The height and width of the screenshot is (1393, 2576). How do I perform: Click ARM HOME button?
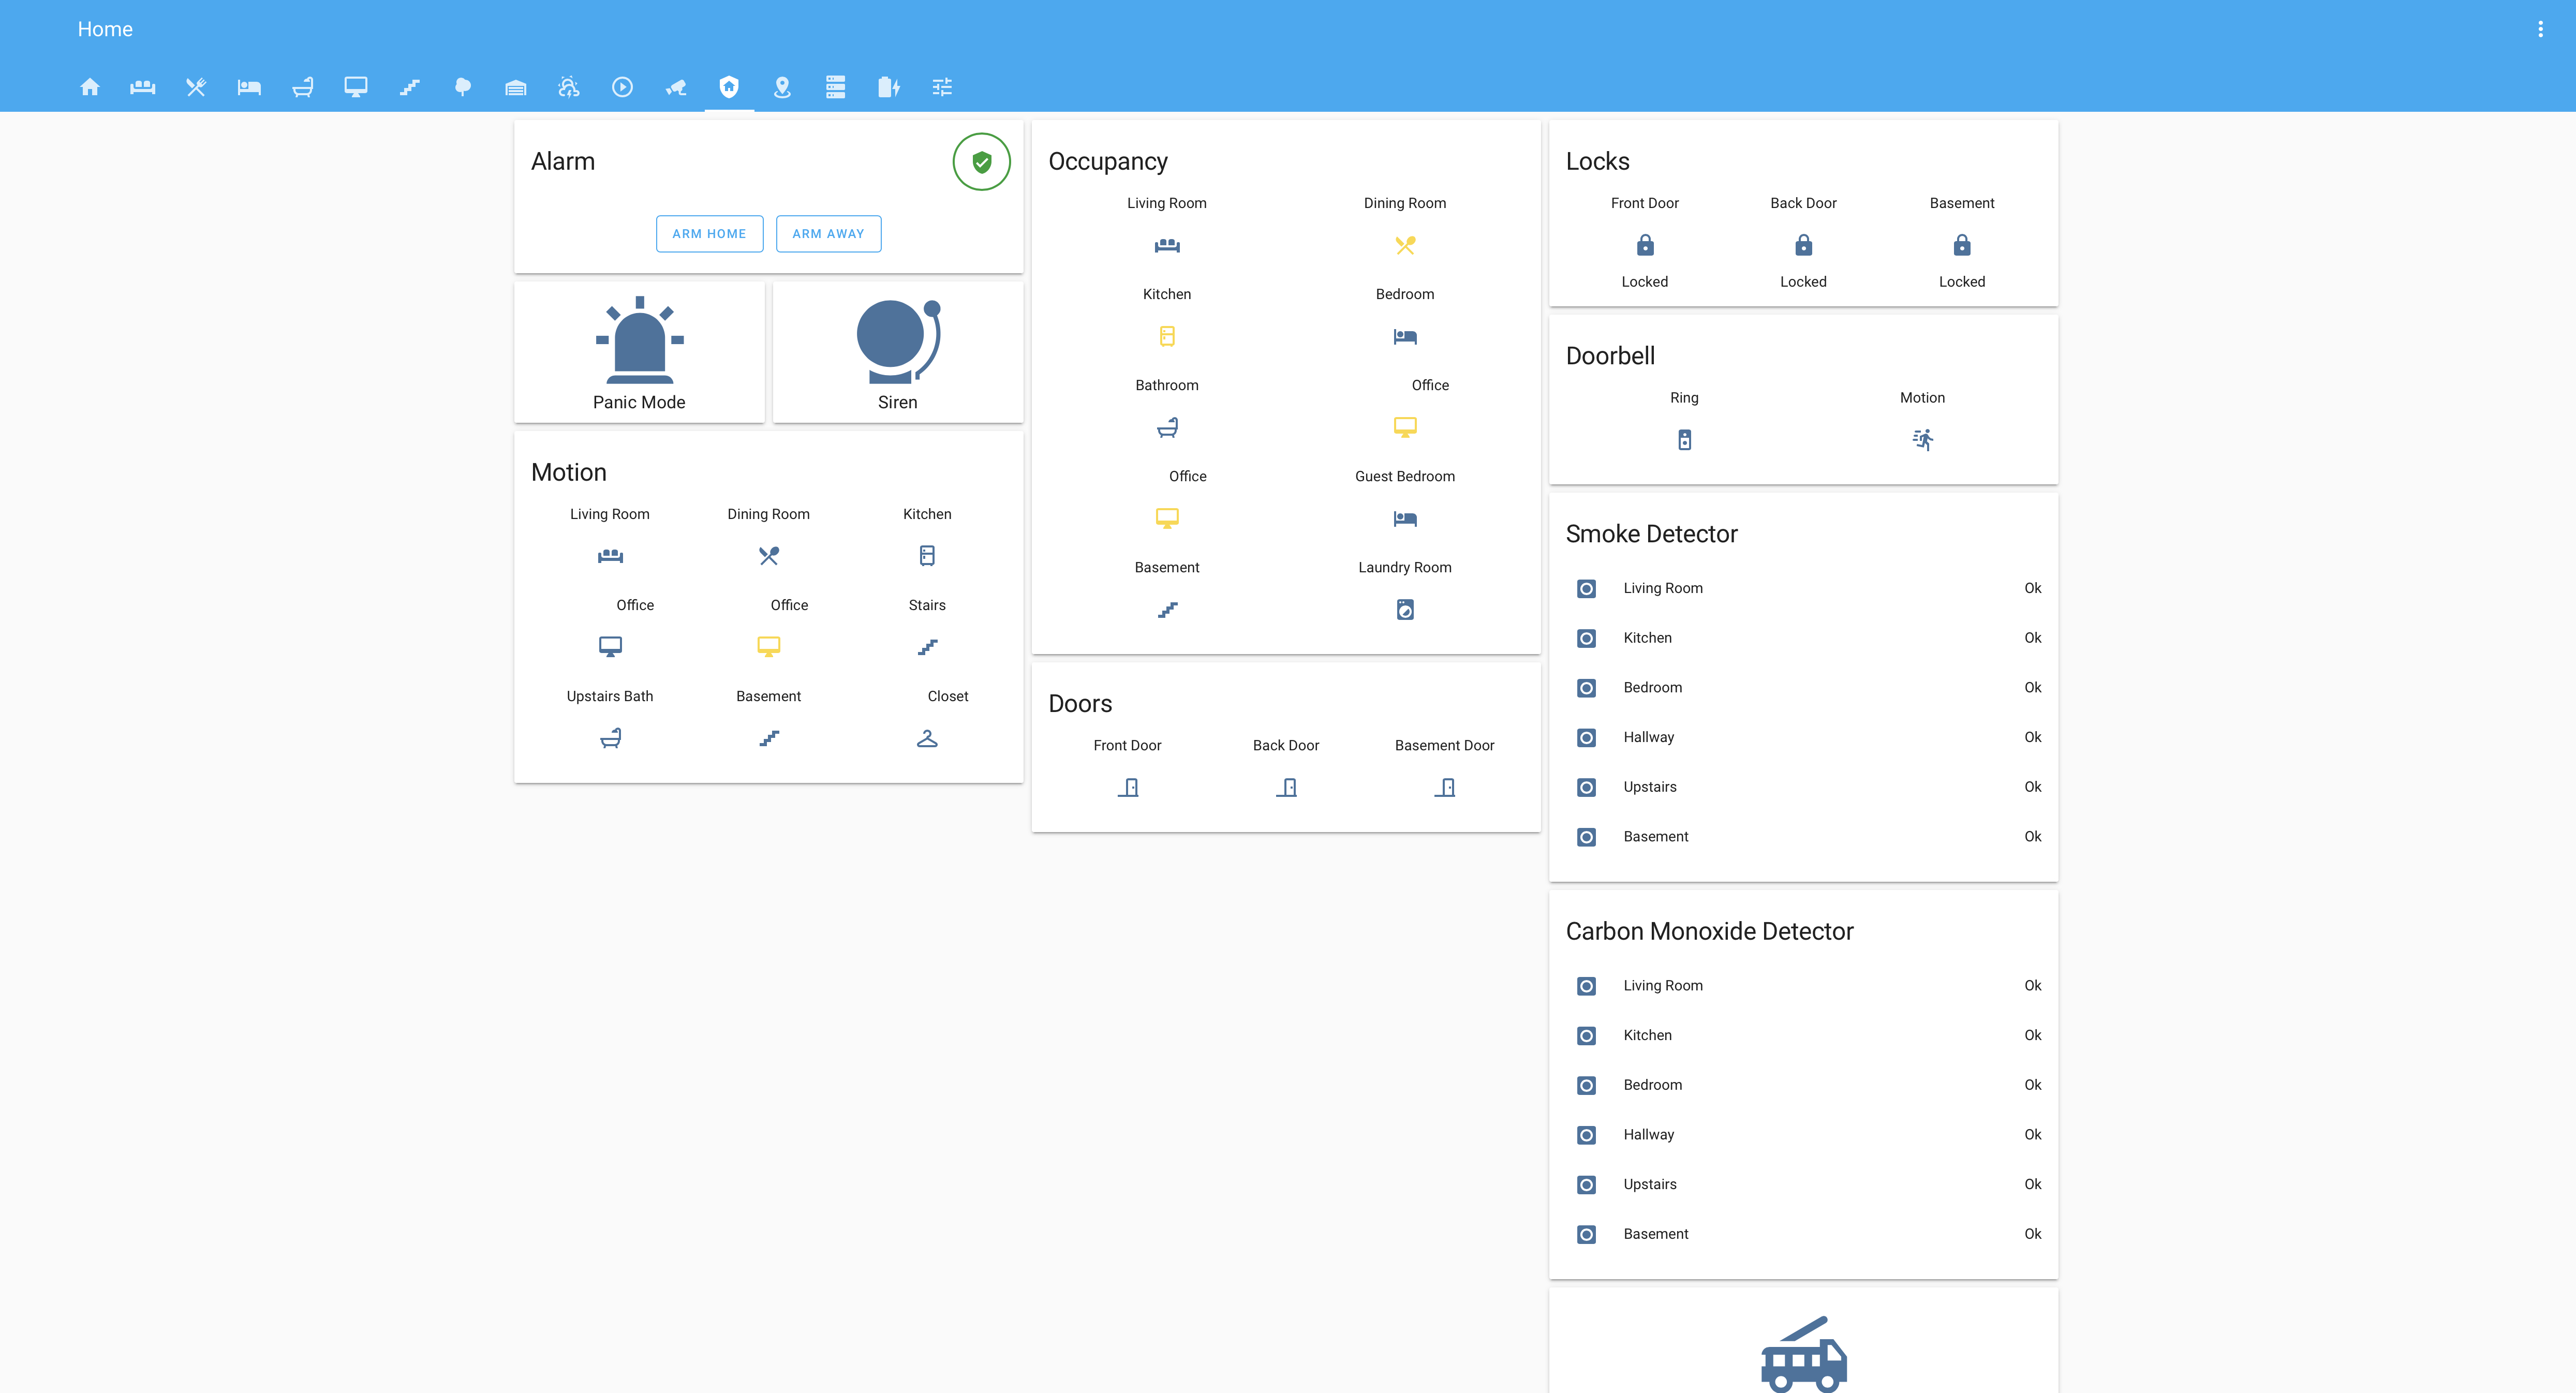(x=708, y=233)
